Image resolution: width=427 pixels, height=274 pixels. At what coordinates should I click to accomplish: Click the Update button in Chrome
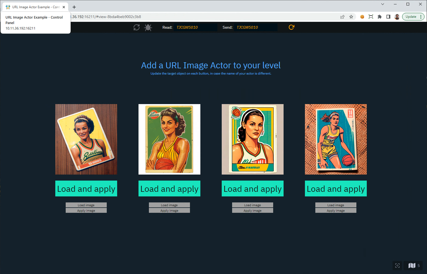411,17
